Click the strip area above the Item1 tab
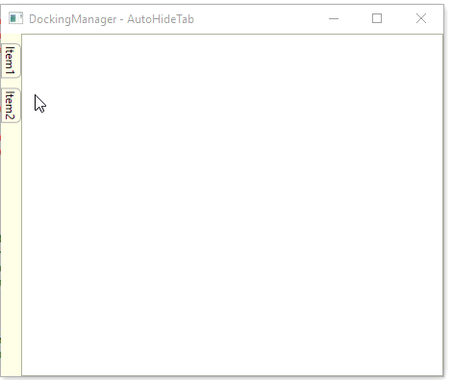Screen dimensions: 451x380 (x=11, y=38)
